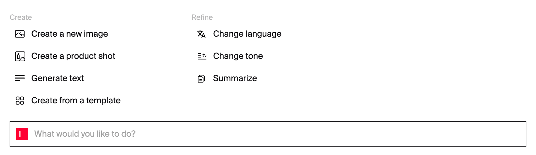Screen dimensions: 536x155
Task: Click the sparkle lines Change tone icon
Action: (202, 56)
